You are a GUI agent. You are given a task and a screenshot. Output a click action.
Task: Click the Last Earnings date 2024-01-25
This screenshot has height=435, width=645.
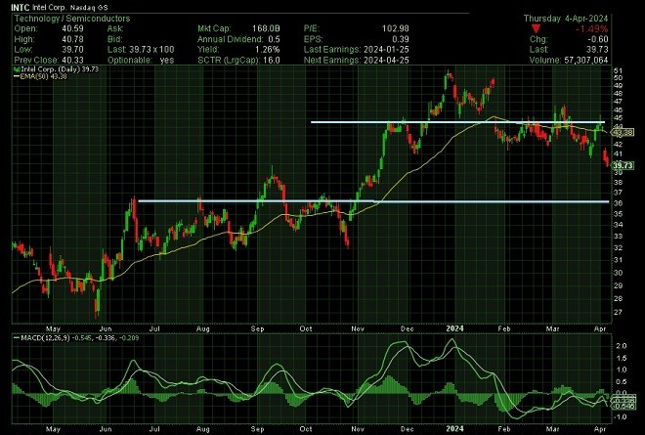[x=386, y=50]
